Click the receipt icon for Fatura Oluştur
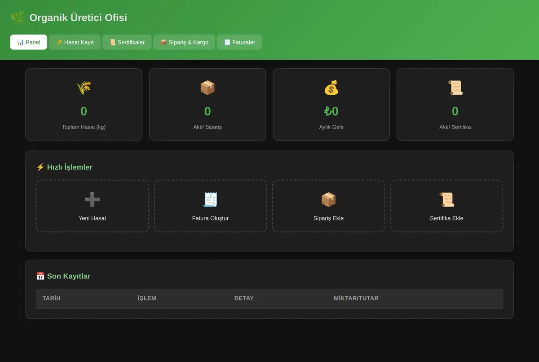Image resolution: width=539 pixels, height=362 pixels. pos(210,199)
